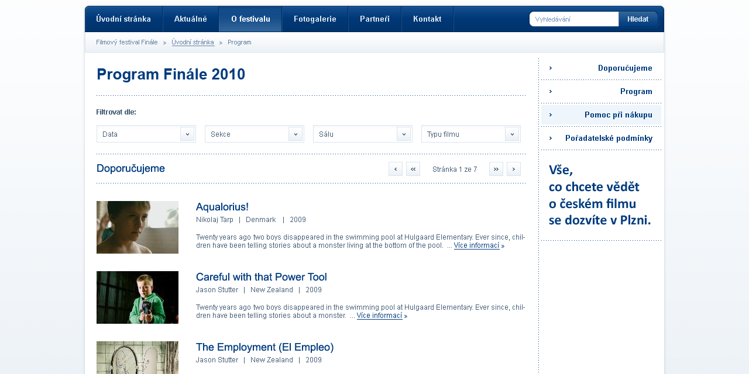Open the Kontakt page from navigation
Image resolution: width=749 pixels, height=374 pixels.
click(x=427, y=19)
